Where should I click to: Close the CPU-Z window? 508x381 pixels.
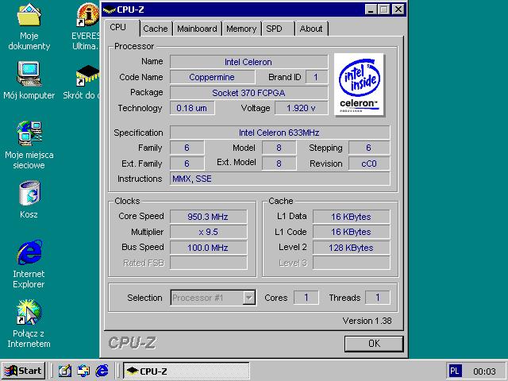click(398, 10)
